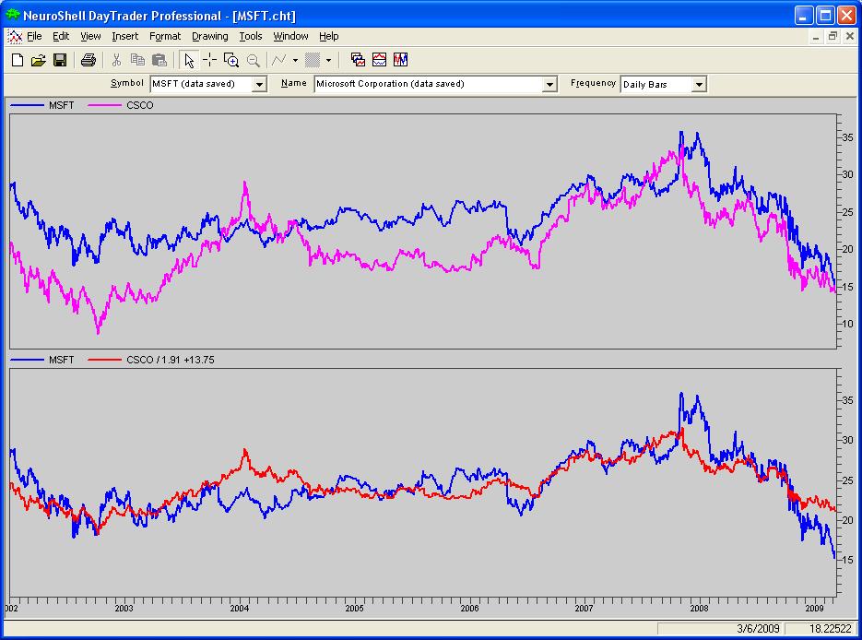Click the 18.22522 value in status bar
Viewport: 862px width, 640px height.
pos(831,628)
